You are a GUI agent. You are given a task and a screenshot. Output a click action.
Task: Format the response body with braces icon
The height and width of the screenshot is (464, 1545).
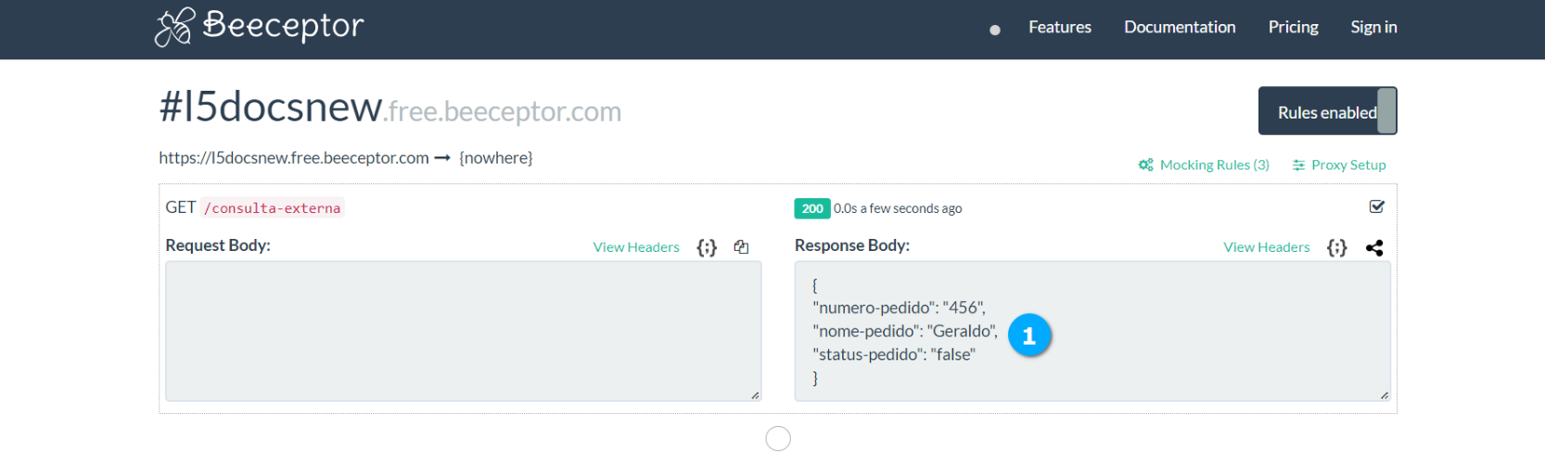click(1336, 247)
